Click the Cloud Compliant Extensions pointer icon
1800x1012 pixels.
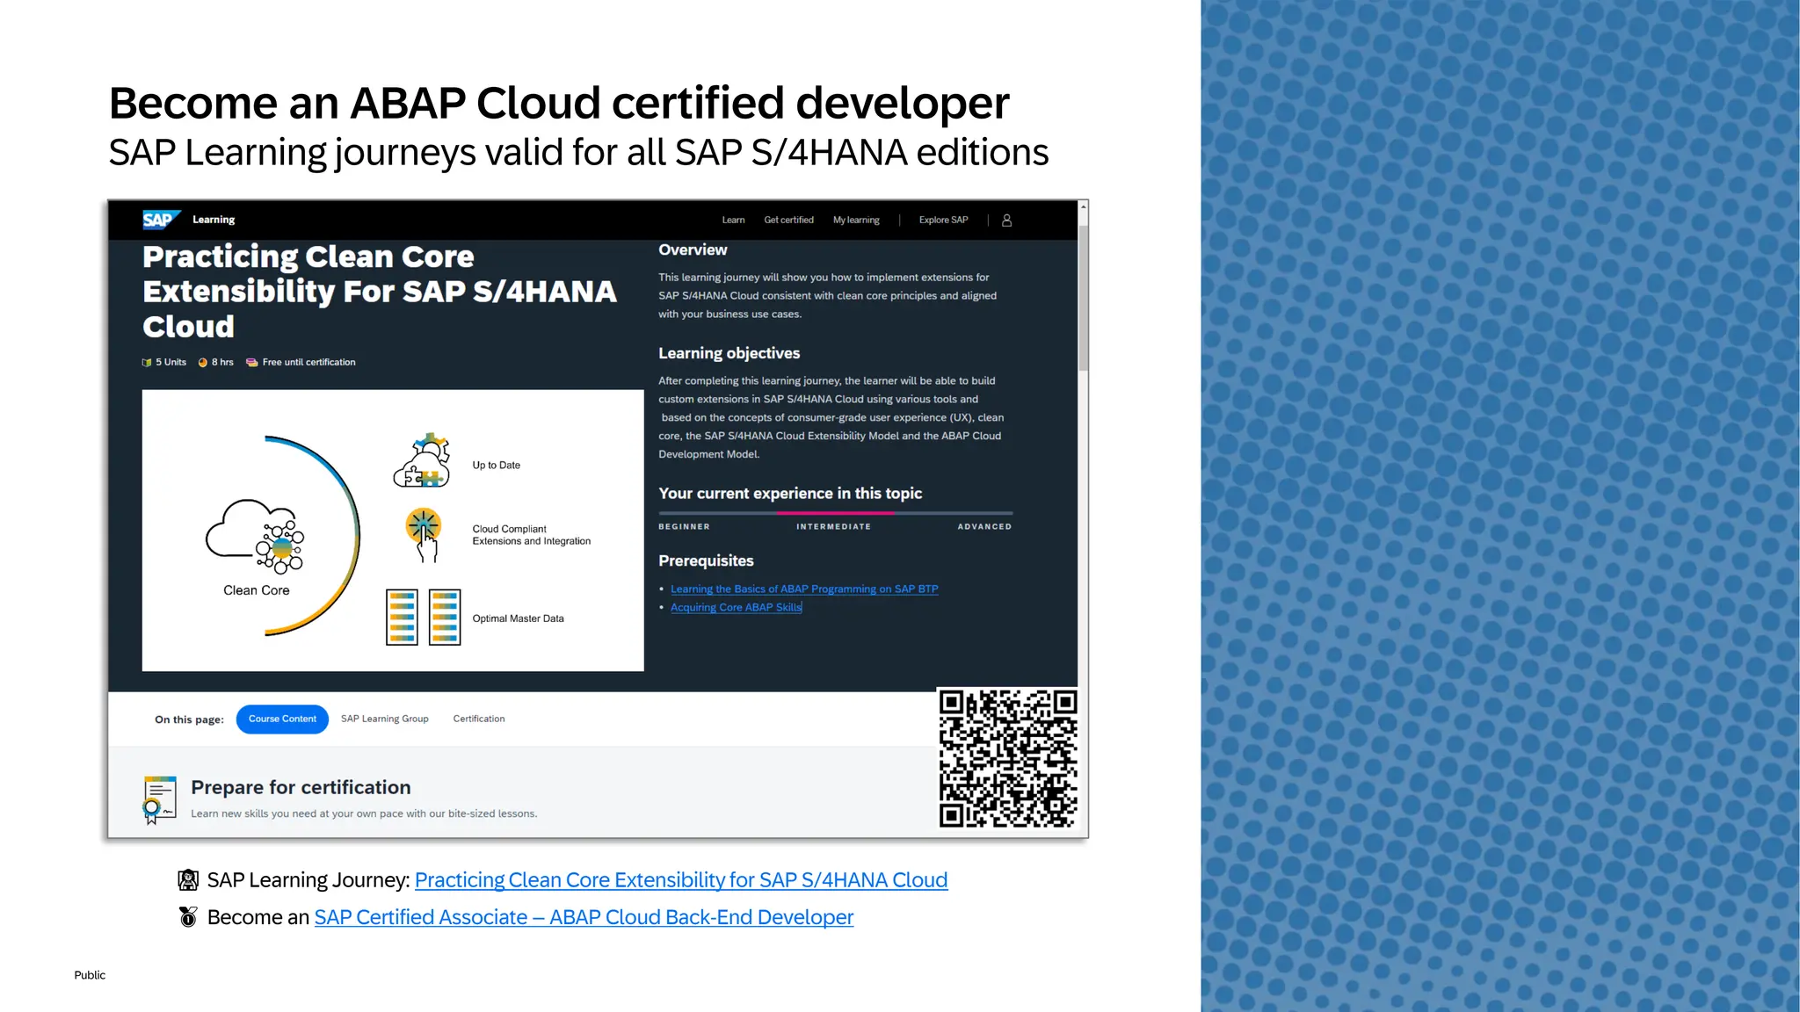pos(424,534)
